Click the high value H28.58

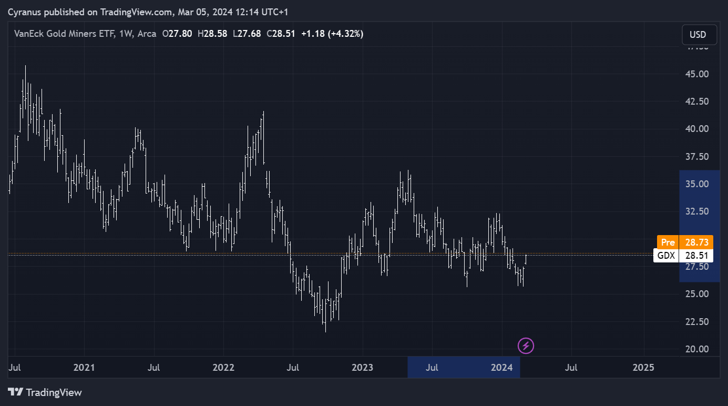coord(212,34)
